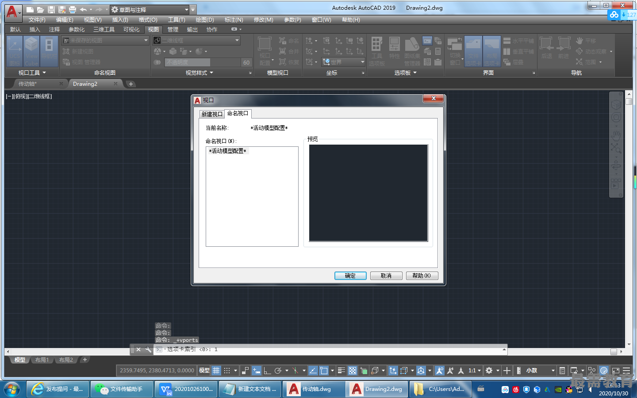Click the Cascade windows icon
Image resolution: width=637 pixels, height=398 pixels.
pos(513,62)
